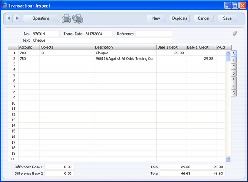Select description 960116 Against All Odds Trading Co

tap(125, 59)
